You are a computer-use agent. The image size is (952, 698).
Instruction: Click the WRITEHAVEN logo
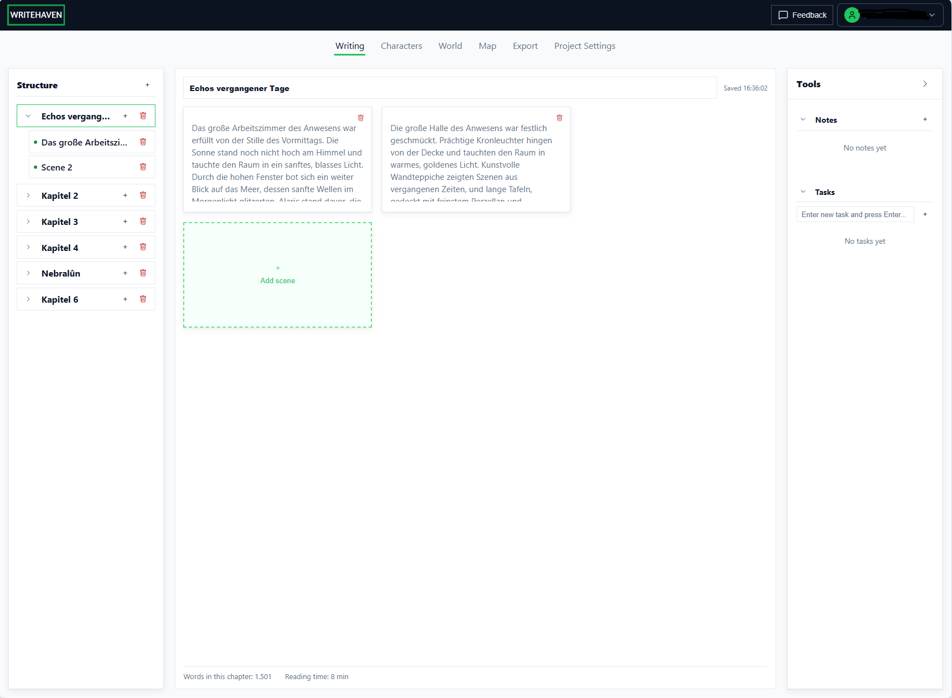[36, 14]
